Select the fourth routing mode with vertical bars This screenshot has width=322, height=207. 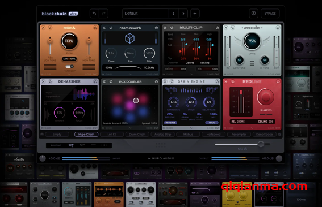tap(104, 145)
